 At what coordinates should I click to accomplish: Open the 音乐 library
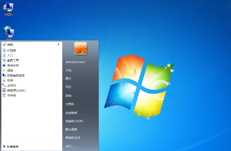coord(68,87)
